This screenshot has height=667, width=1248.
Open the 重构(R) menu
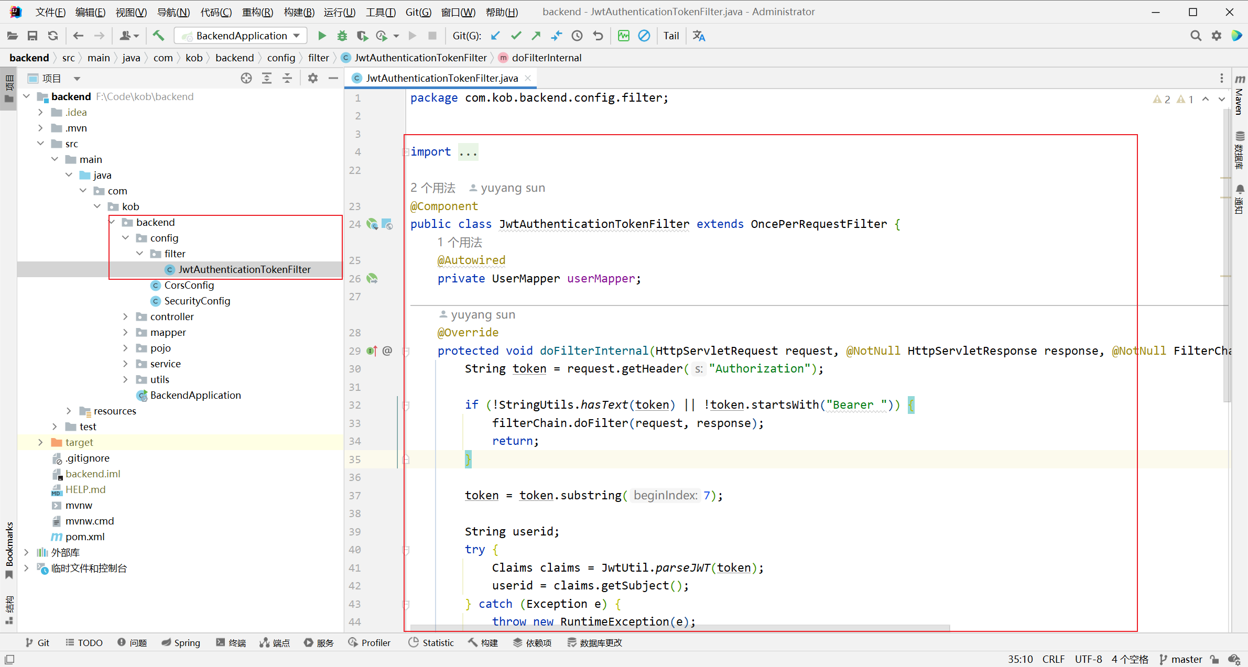click(x=257, y=12)
